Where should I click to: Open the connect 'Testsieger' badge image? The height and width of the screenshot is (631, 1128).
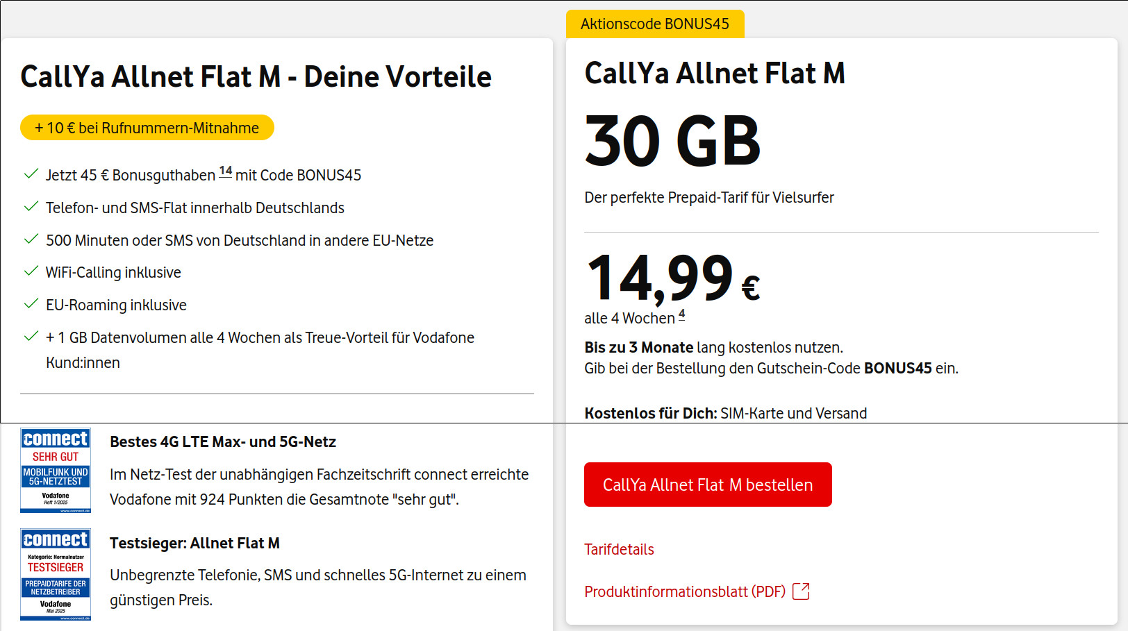pos(56,574)
